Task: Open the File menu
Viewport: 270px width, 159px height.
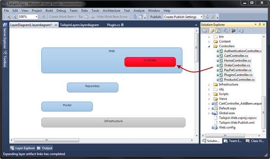Action: 6,10
